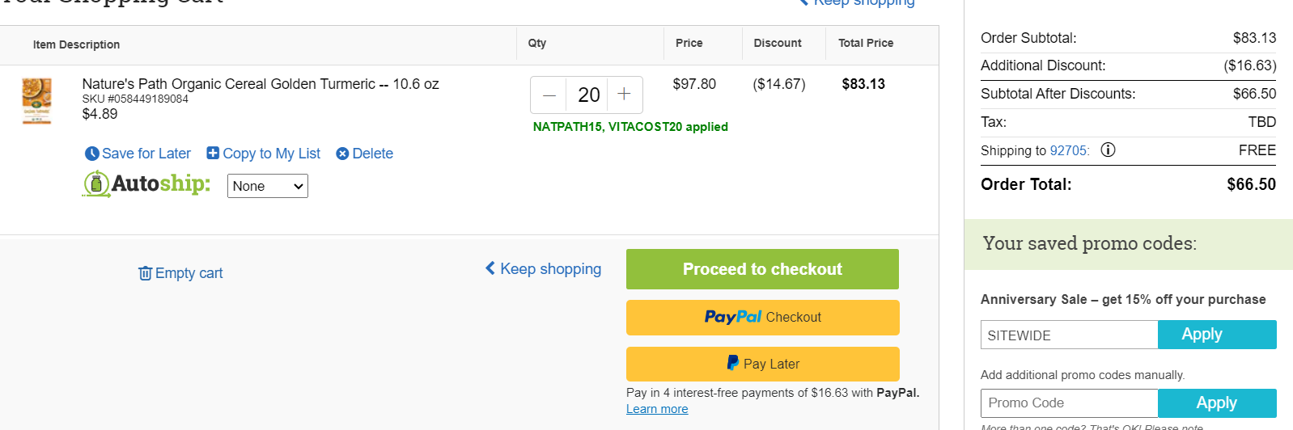Click the Empty cart trash icon
This screenshot has height=430, width=1293.
click(146, 273)
